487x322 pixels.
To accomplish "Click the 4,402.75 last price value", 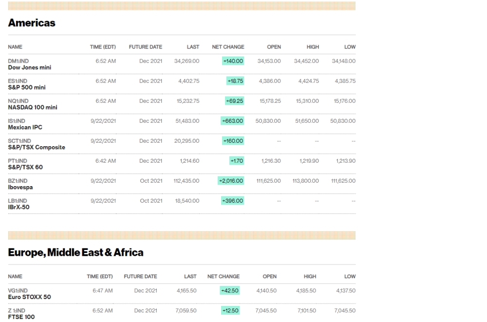I will click(189, 81).
